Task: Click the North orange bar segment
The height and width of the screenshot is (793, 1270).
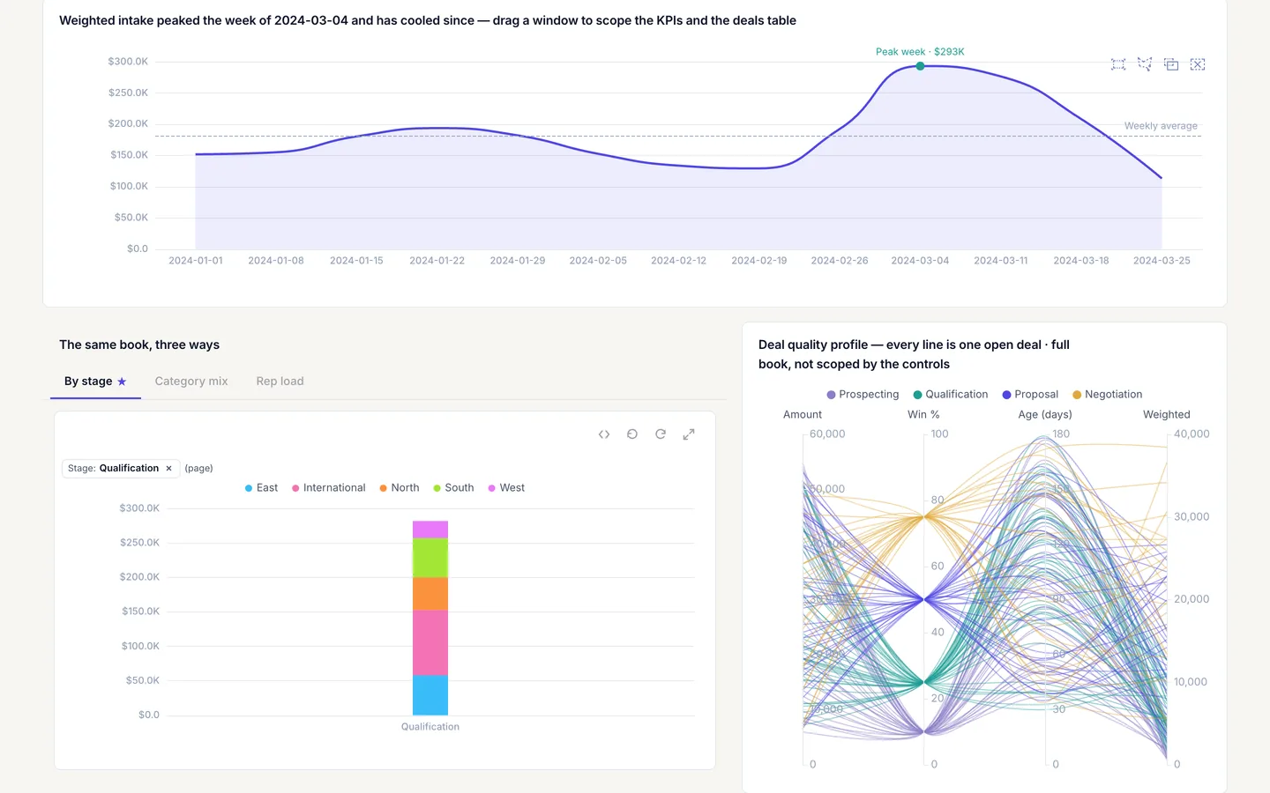Action: [x=430, y=594]
